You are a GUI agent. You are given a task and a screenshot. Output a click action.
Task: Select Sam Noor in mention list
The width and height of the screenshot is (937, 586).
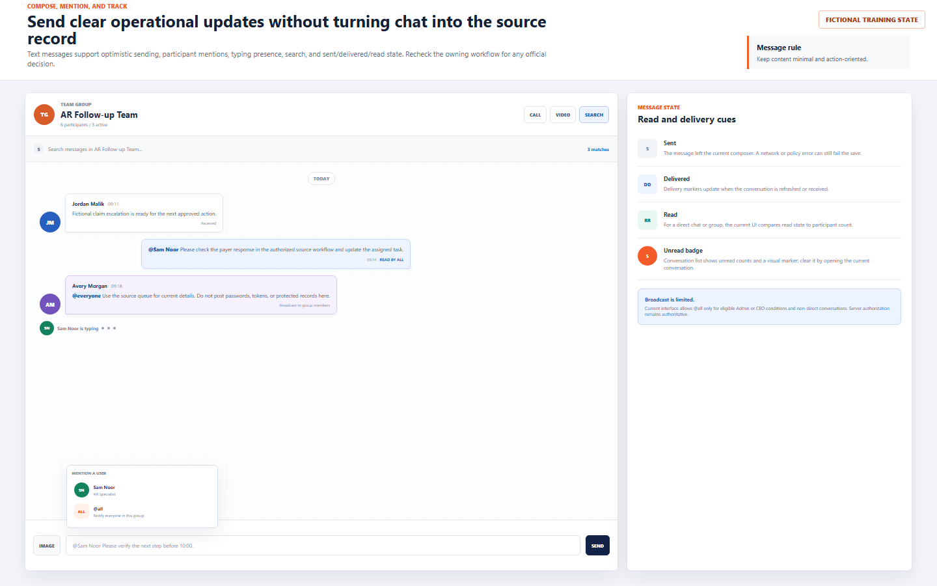[142, 490]
